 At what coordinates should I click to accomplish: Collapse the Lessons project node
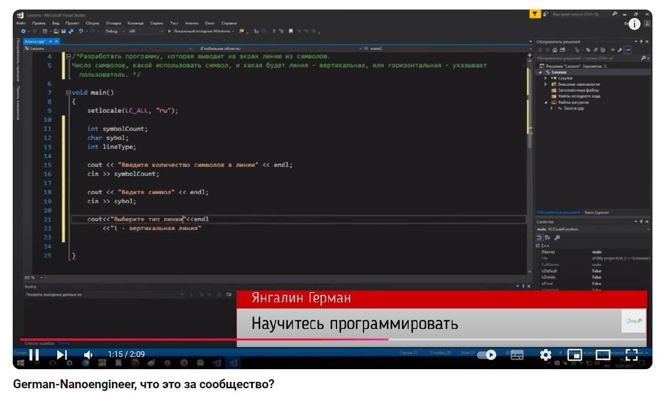(540, 72)
